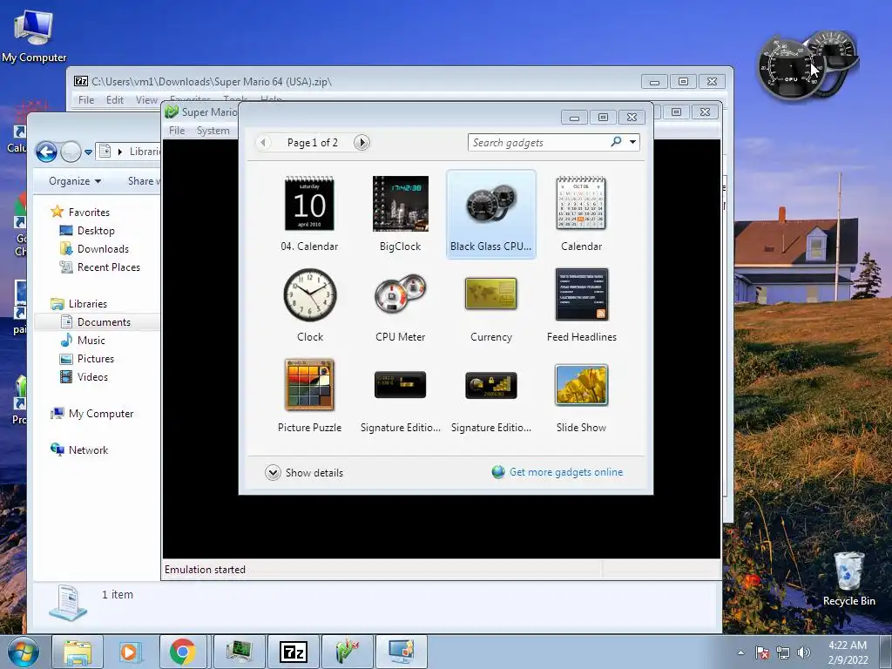The image size is (892, 669).
Task: Select the CPU Meter gadget
Action: pyautogui.click(x=400, y=294)
